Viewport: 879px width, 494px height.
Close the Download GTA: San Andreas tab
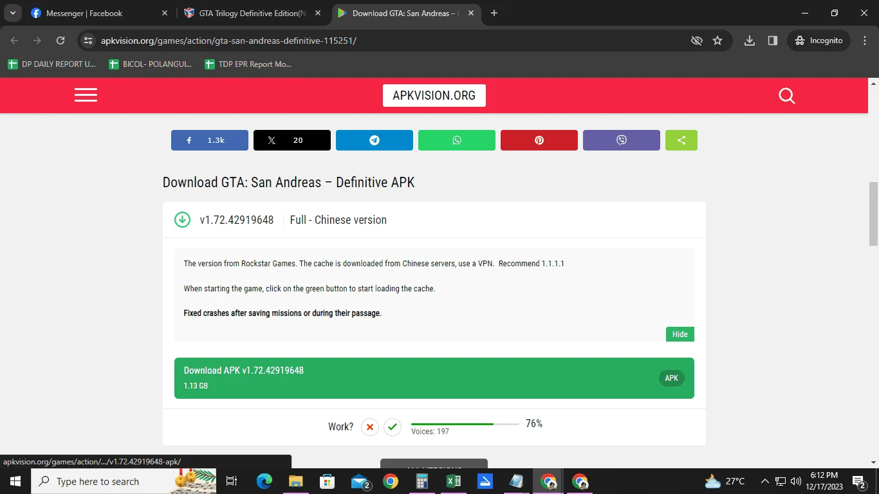click(471, 13)
